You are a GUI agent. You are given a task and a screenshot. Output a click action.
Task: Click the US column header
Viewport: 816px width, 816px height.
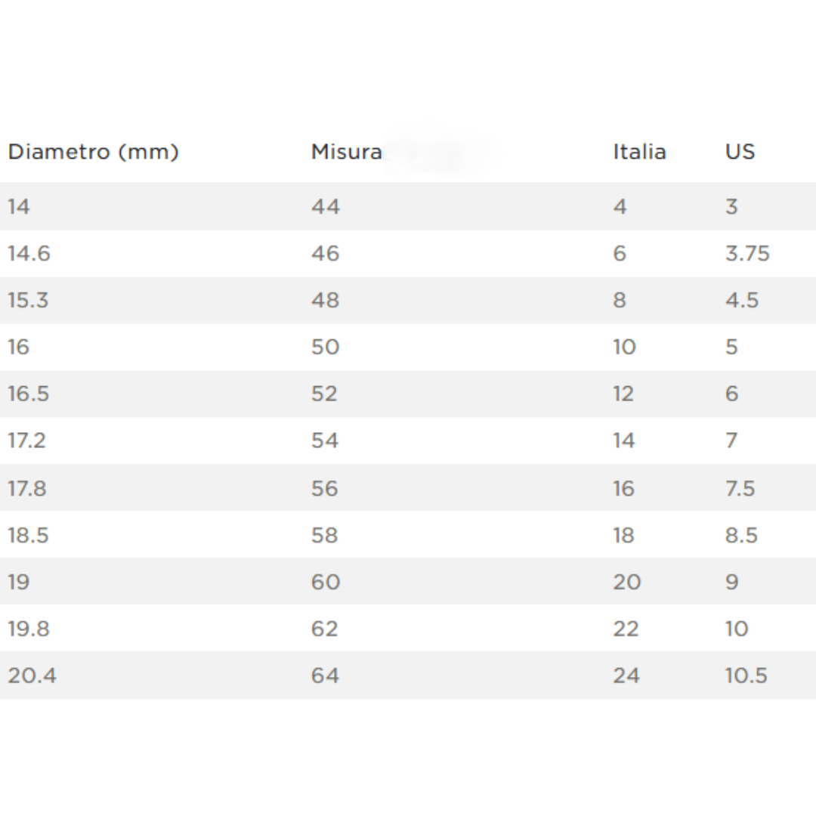pos(740,152)
